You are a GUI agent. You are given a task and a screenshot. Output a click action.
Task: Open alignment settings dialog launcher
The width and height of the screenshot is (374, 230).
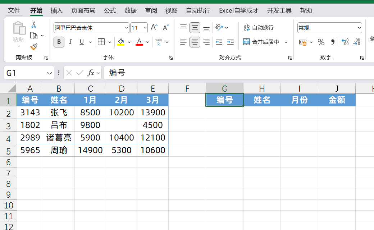click(290, 58)
